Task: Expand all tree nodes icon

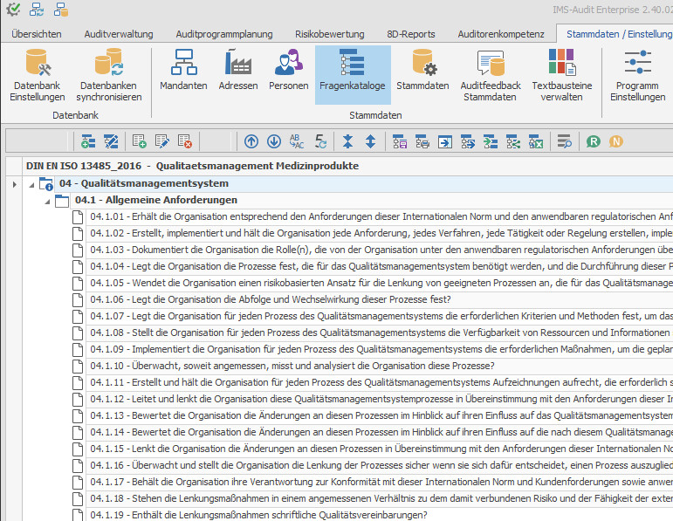Action: [370, 141]
